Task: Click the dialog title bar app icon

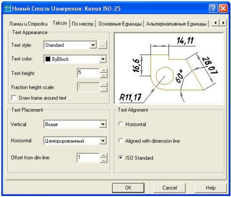Action: click(x=7, y=8)
